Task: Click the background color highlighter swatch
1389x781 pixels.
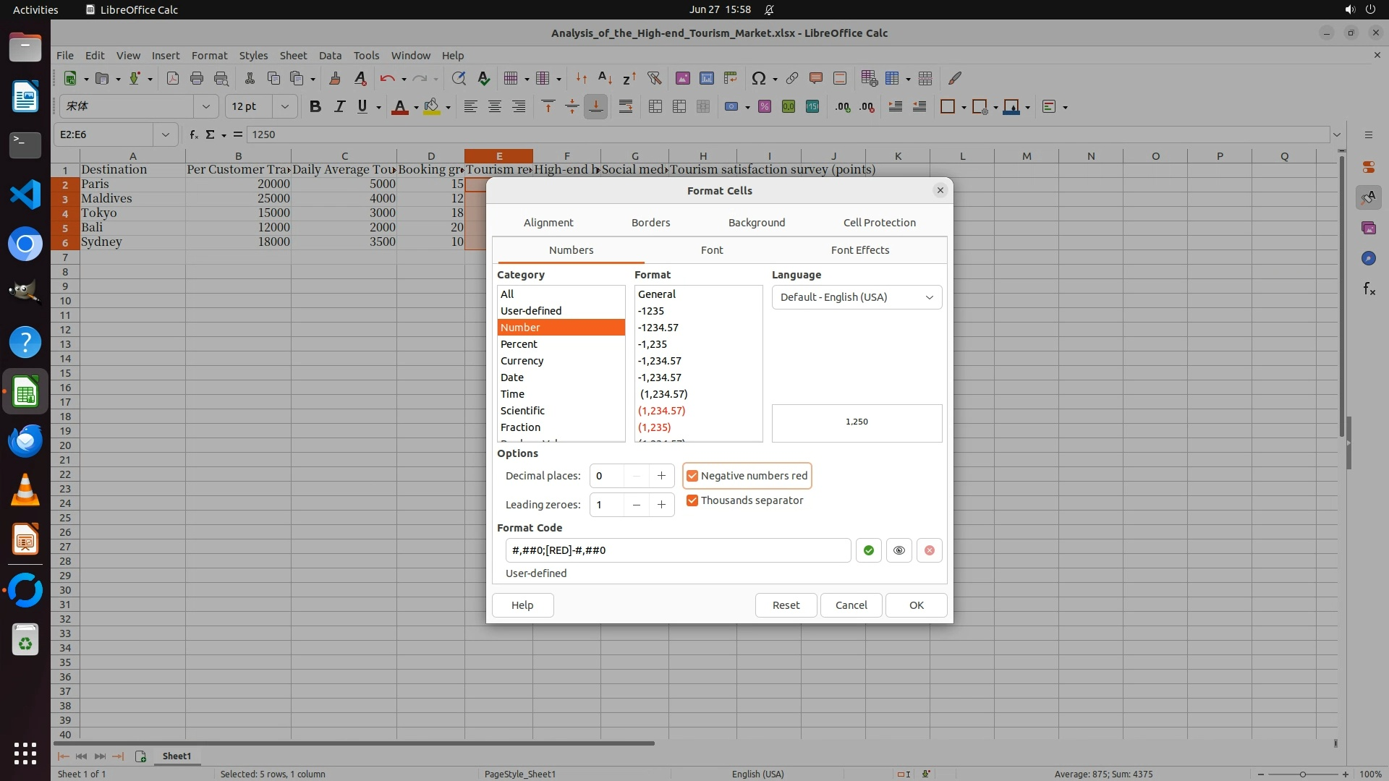Action: [432, 107]
